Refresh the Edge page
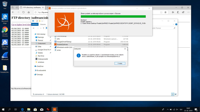The width and height of the screenshot is (200, 112). pyautogui.click(x=23, y=12)
